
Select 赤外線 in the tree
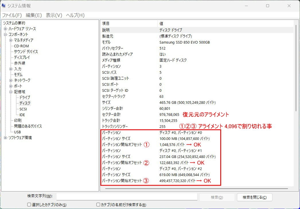(x=20, y=63)
